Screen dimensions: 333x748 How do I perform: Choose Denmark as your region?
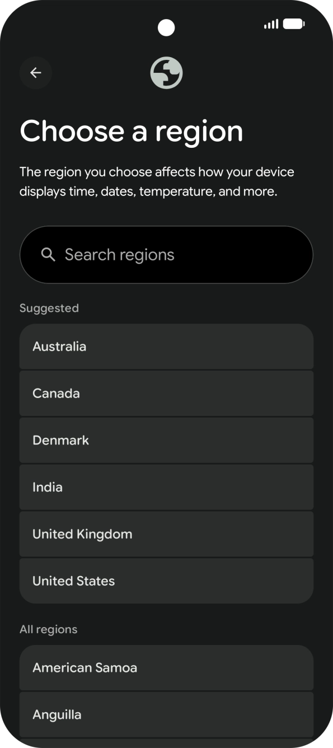click(x=166, y=440)
